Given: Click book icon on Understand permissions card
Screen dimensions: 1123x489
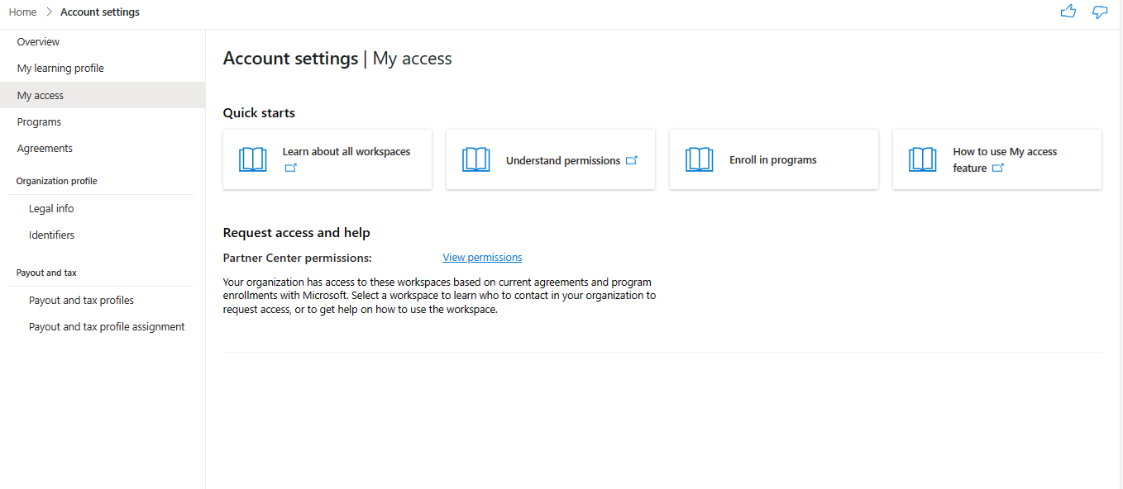Looking at the screenshot, I should point(476,159).
